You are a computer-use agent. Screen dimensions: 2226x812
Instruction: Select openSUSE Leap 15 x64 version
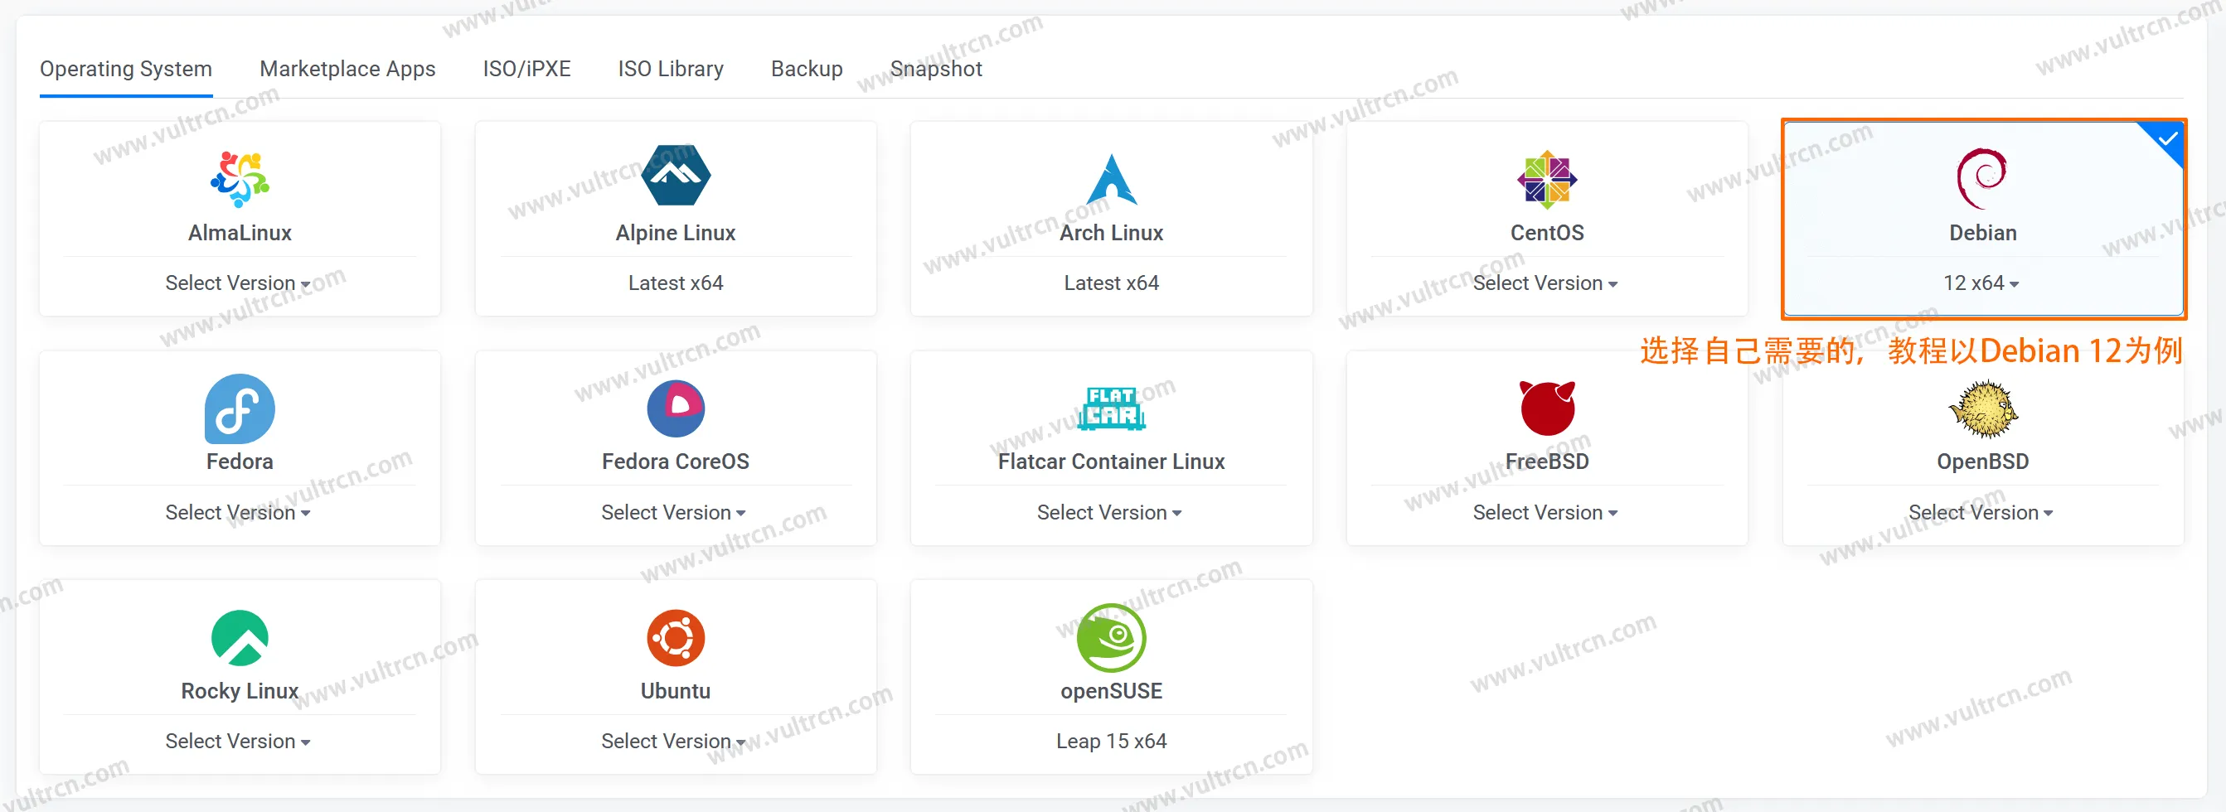[x=1111, y=742]
